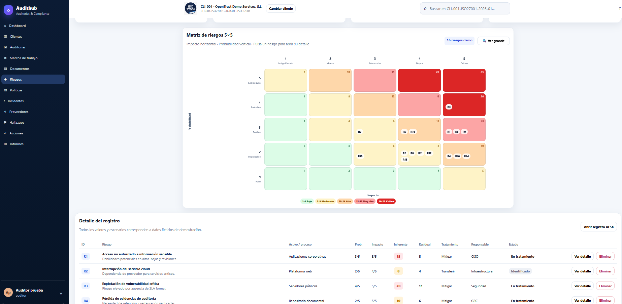Click Eliminar for risk R2
The image size is (622, 304).
(605, 271)
